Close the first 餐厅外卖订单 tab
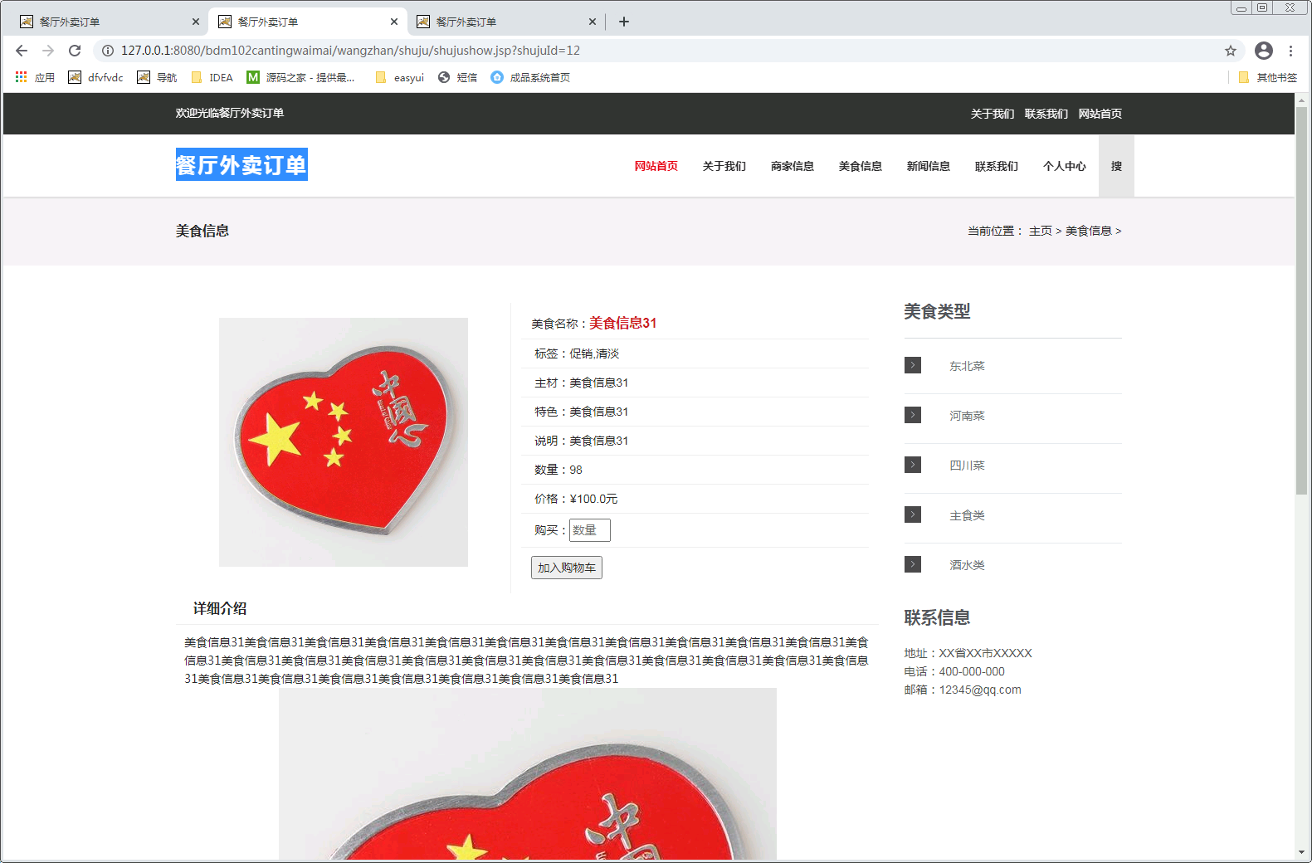 pyautogui.click(x=196, y=22)
